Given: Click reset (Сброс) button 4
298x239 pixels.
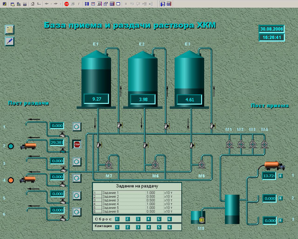Looking at the screenshot, I should point(148,219).
